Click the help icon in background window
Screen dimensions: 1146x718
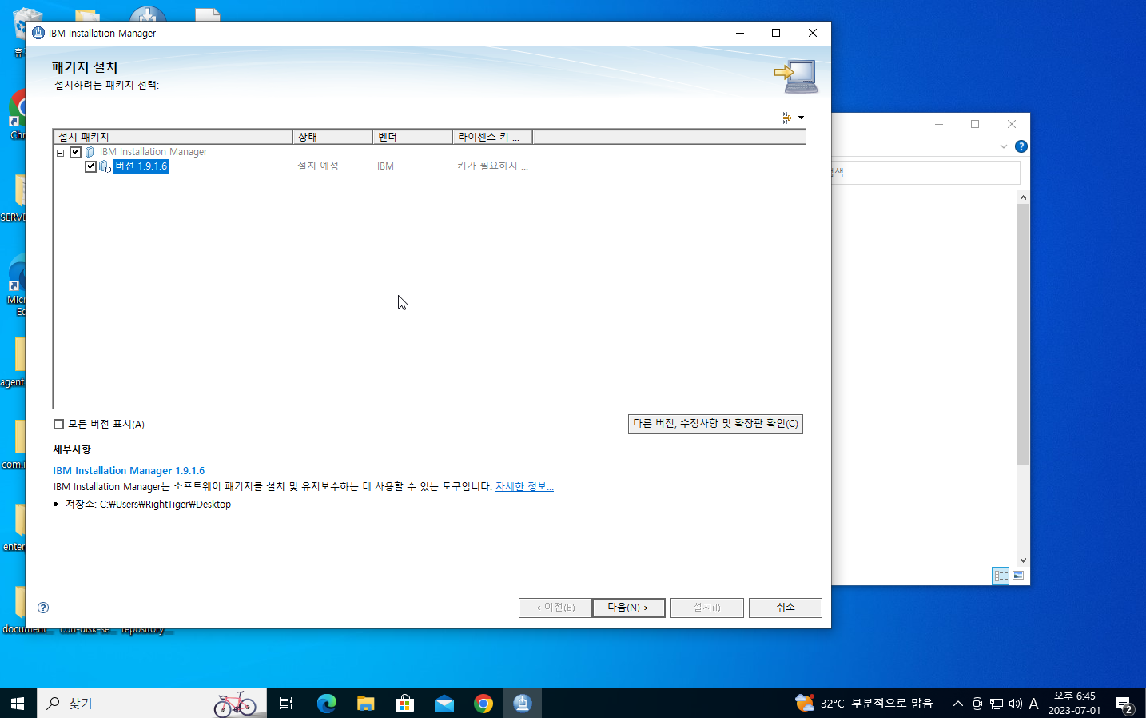coord(1021,146)
